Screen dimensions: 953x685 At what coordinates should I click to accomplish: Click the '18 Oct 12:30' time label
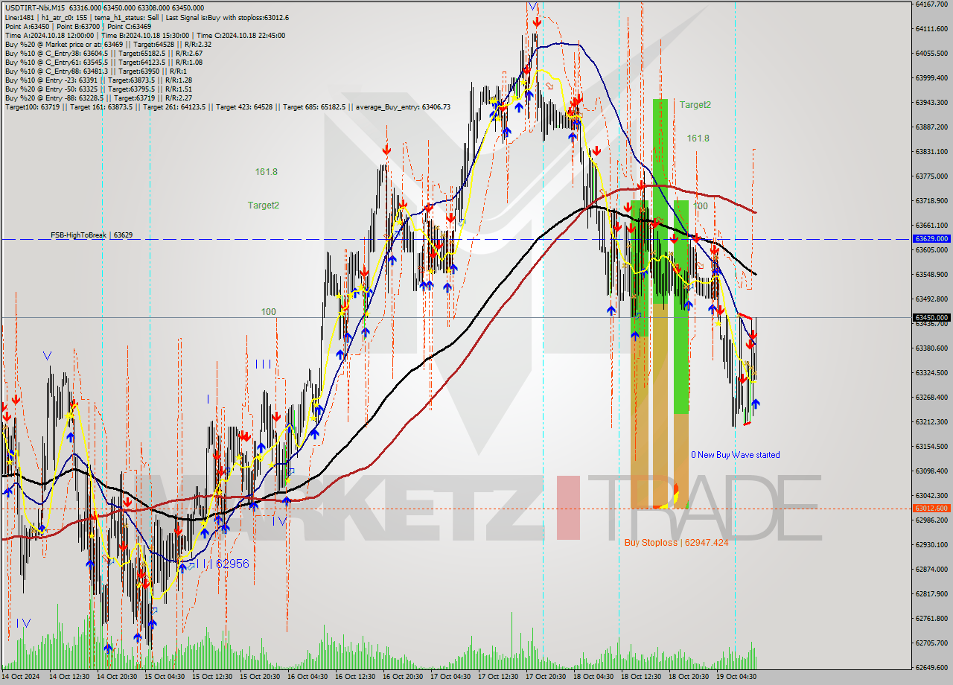[642, 676]
